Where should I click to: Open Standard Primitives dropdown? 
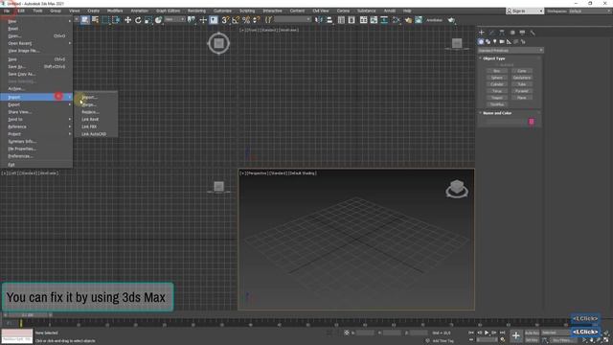tap(511, 51)
